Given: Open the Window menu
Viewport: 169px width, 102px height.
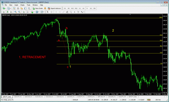Looking at the screenshot, I should pos(35,5).
